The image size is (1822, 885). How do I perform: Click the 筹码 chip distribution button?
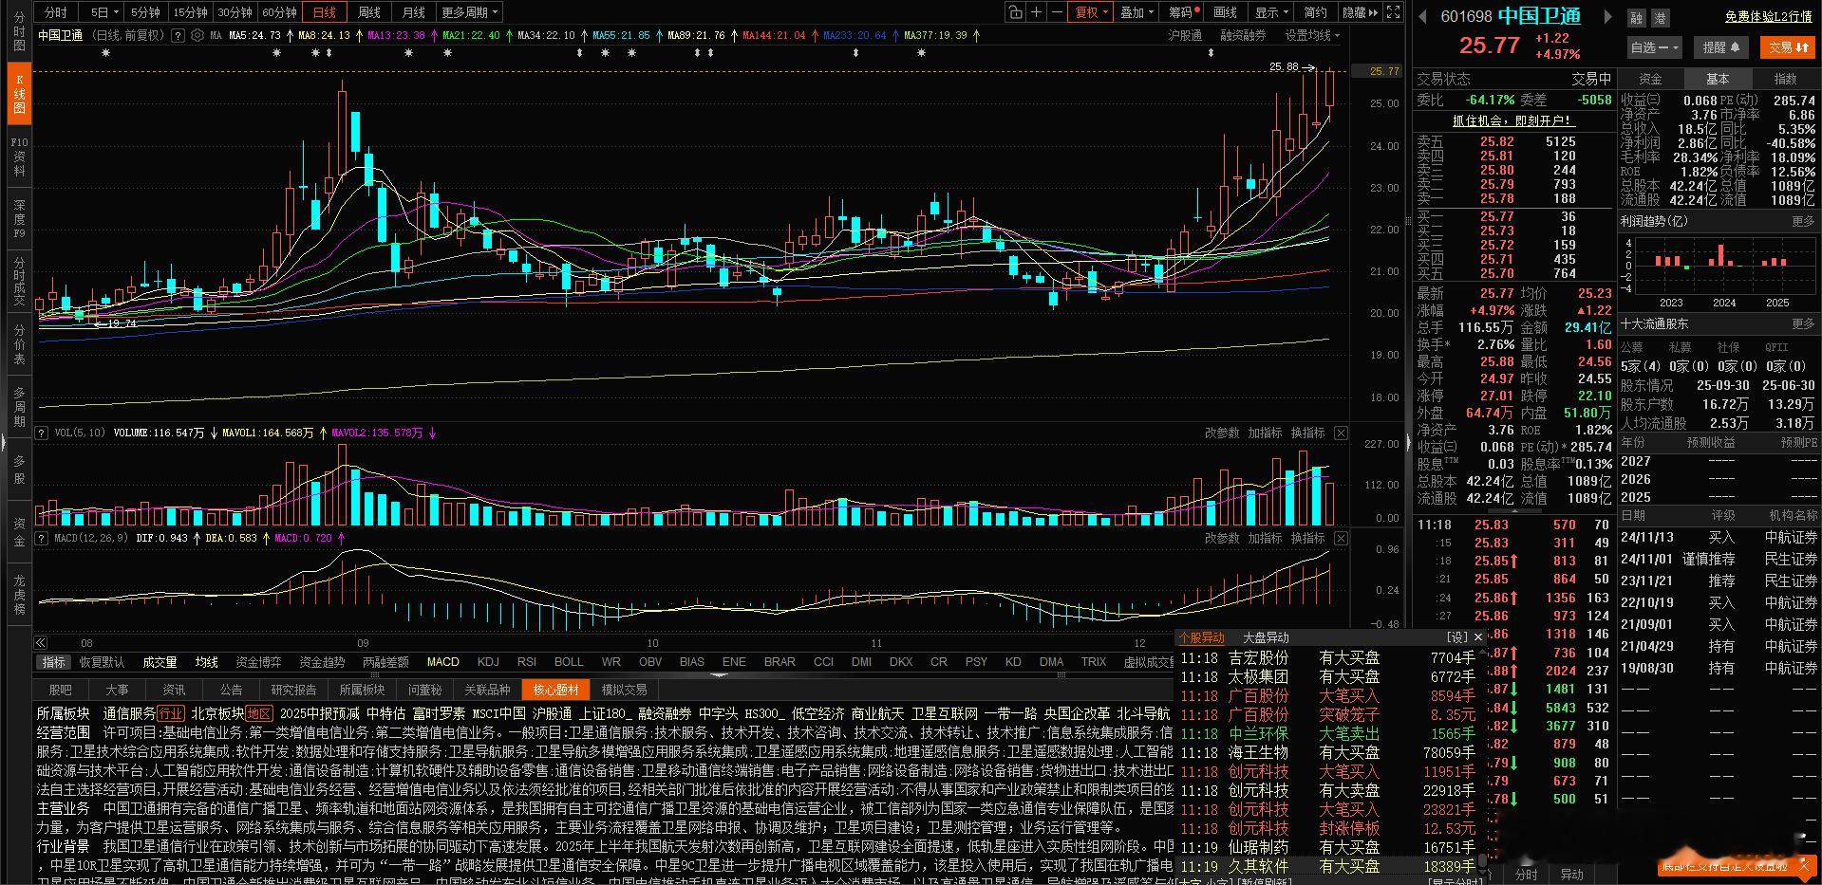[x=1183, y=12]
